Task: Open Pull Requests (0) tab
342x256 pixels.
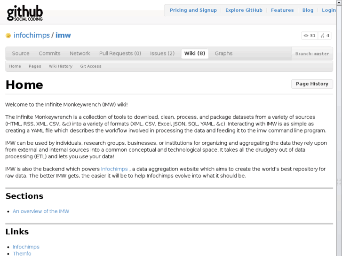Action: (120, 54)
